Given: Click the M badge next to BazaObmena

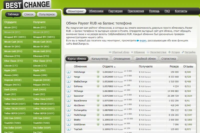Looking at the screenshot, I should pyautogui.click(x=98, y=100).
